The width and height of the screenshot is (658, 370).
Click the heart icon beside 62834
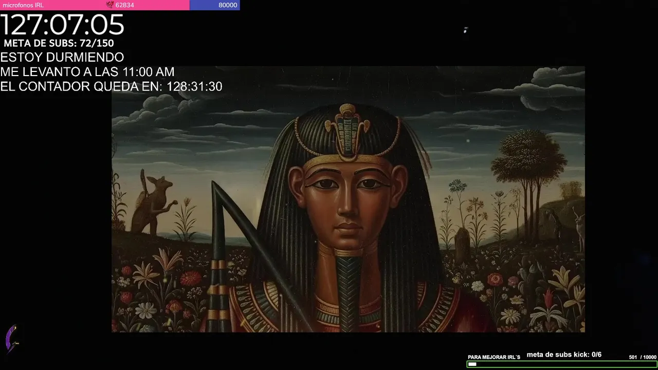tap(109, 5)
